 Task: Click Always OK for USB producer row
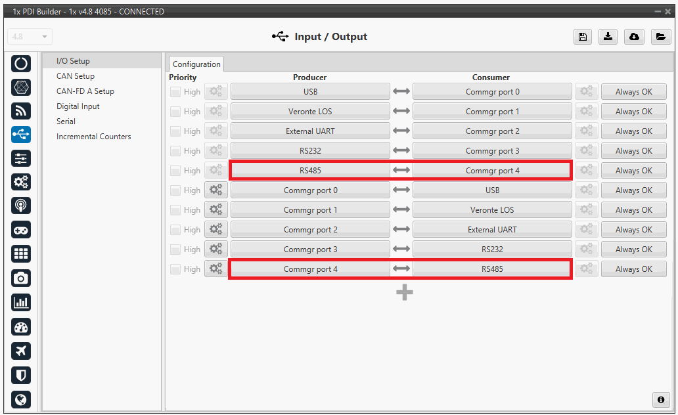(633, 92)
